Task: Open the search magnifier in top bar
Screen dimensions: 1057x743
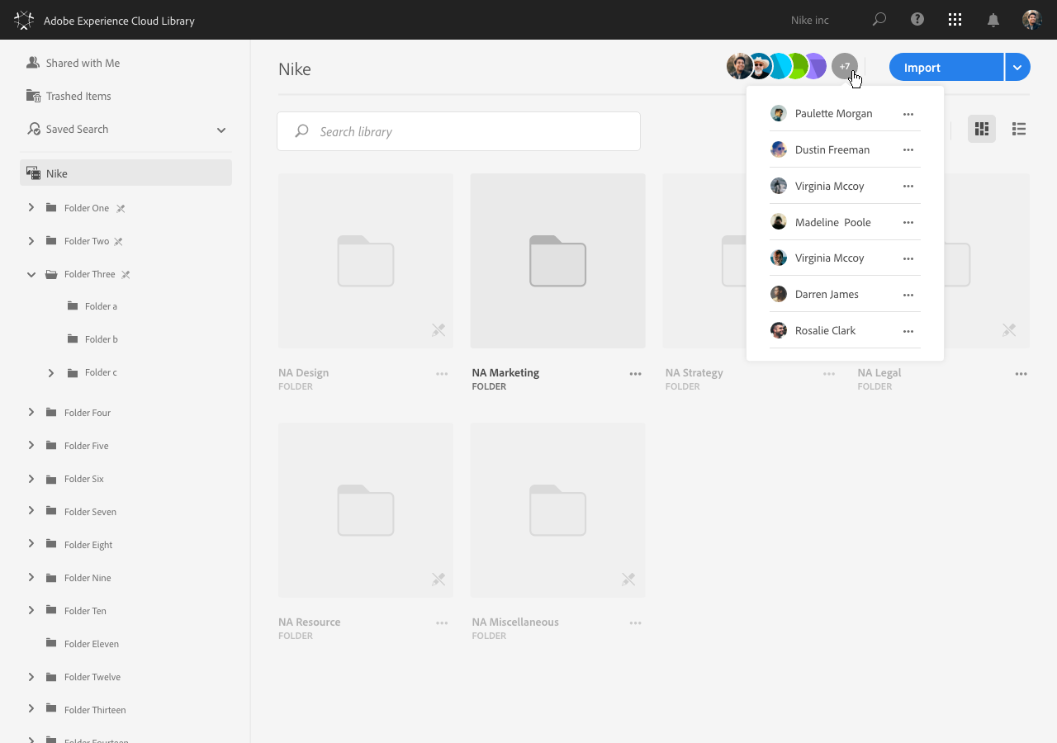Action: click(x=879, y=20)
